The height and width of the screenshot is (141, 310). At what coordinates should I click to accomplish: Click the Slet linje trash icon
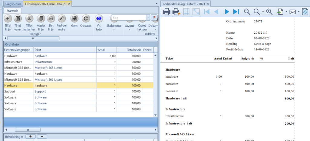pyautogui.click(x=51, y=18)
